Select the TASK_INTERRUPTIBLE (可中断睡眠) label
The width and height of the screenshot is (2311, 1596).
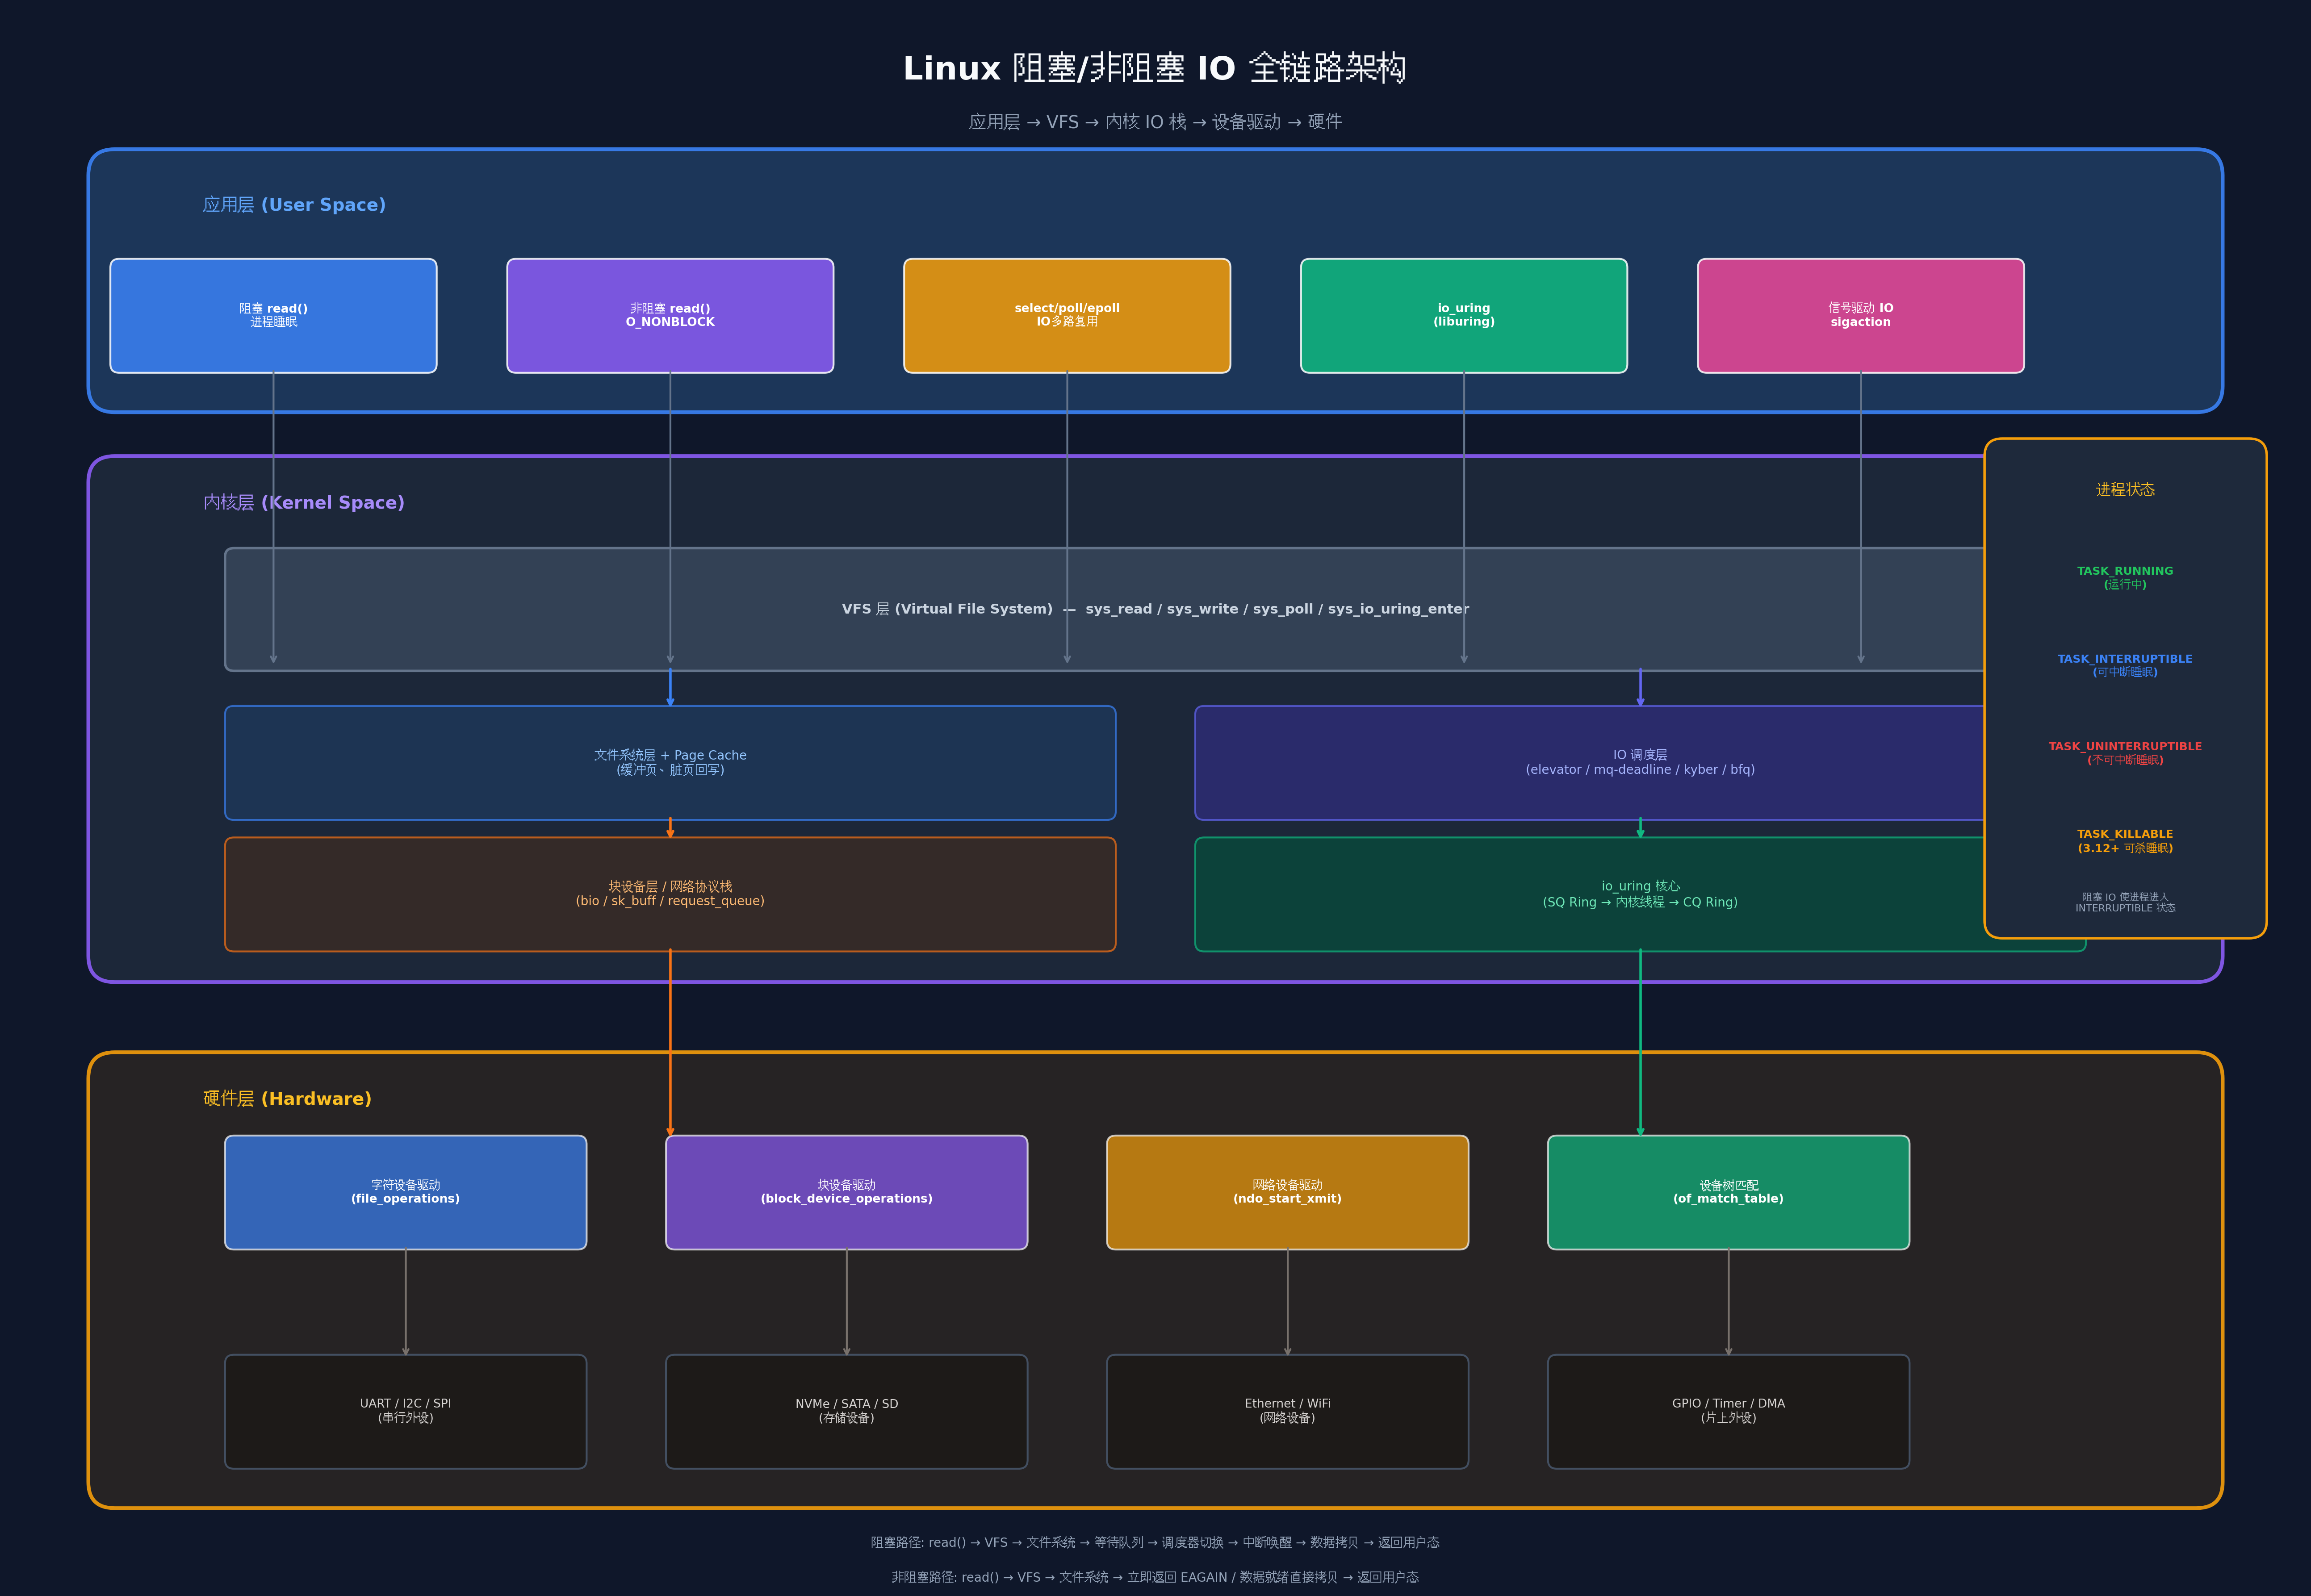2125,666
